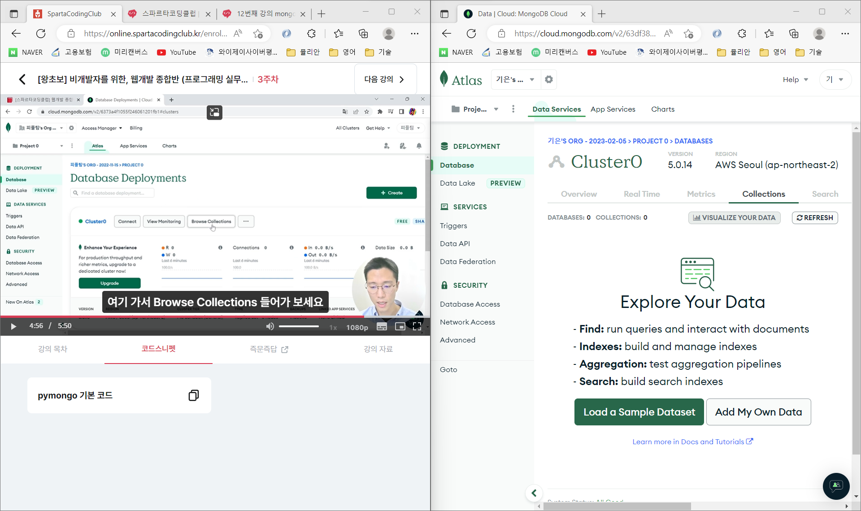Open the Charts tab in Atlas

click(x=663, y=109)
